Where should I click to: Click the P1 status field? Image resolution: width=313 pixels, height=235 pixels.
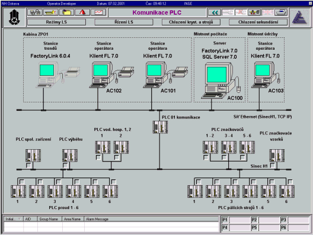[239, 220]
